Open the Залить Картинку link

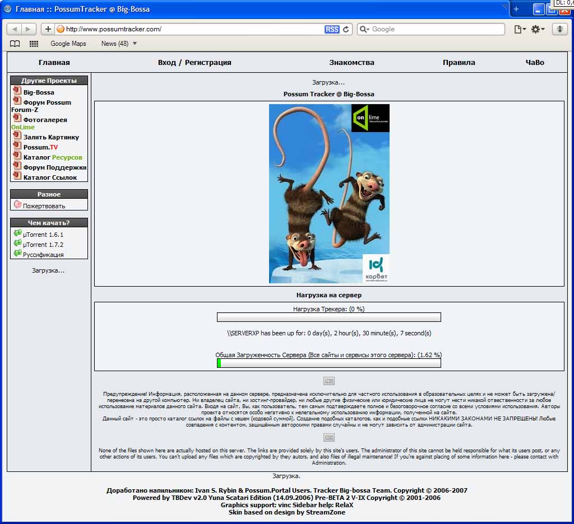(x=51, y=137)
